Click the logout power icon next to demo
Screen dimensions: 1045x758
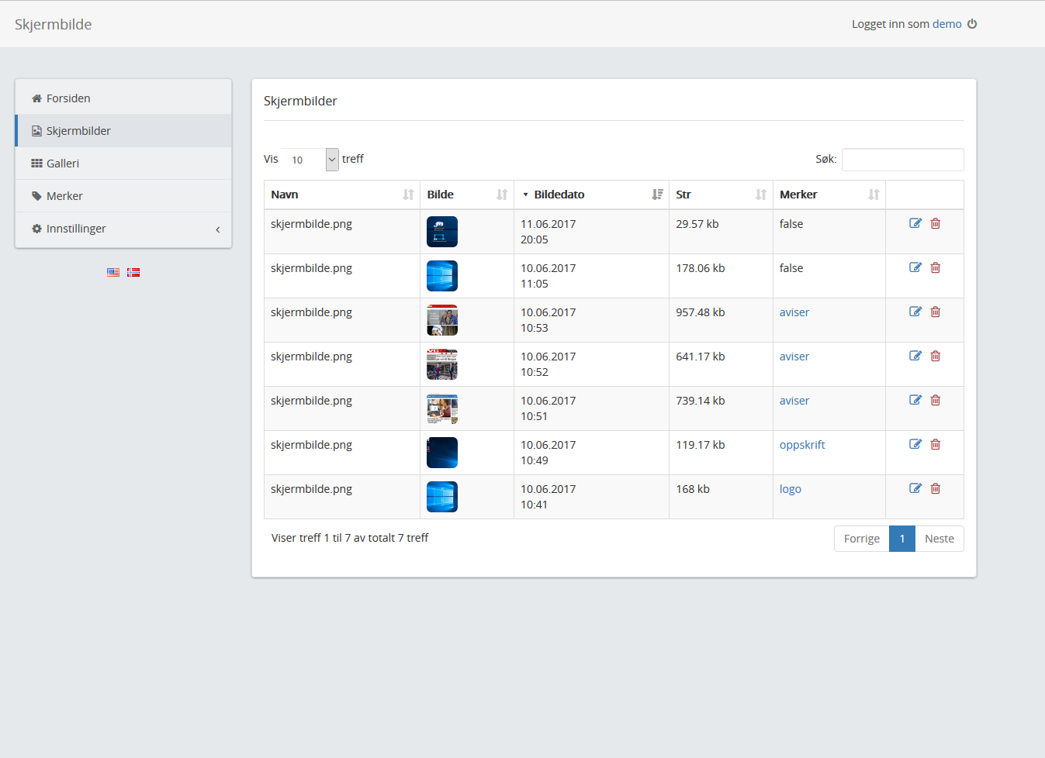972,24
